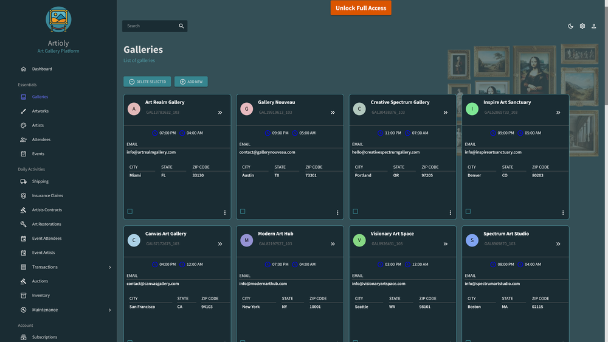Click the Shipping truck icon
Screen dimensions: 608x342
click(23, 181)
